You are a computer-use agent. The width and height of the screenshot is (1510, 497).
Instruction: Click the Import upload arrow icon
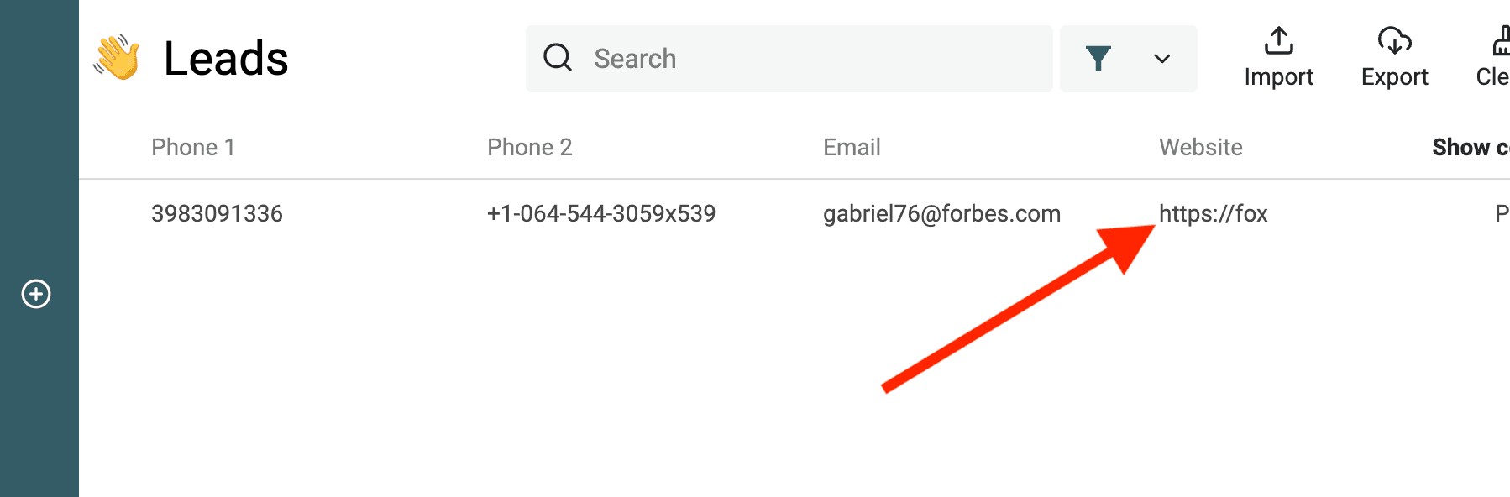tap(1278, 40)
